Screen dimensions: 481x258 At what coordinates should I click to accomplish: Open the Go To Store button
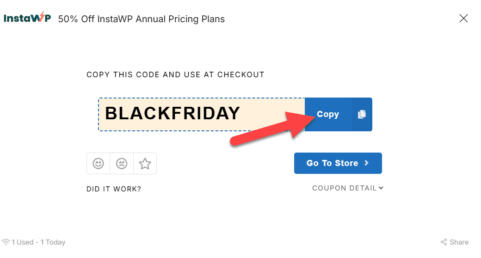338,163
